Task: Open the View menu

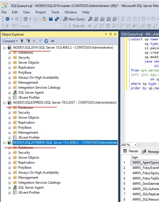Action: tap(26, 12)
